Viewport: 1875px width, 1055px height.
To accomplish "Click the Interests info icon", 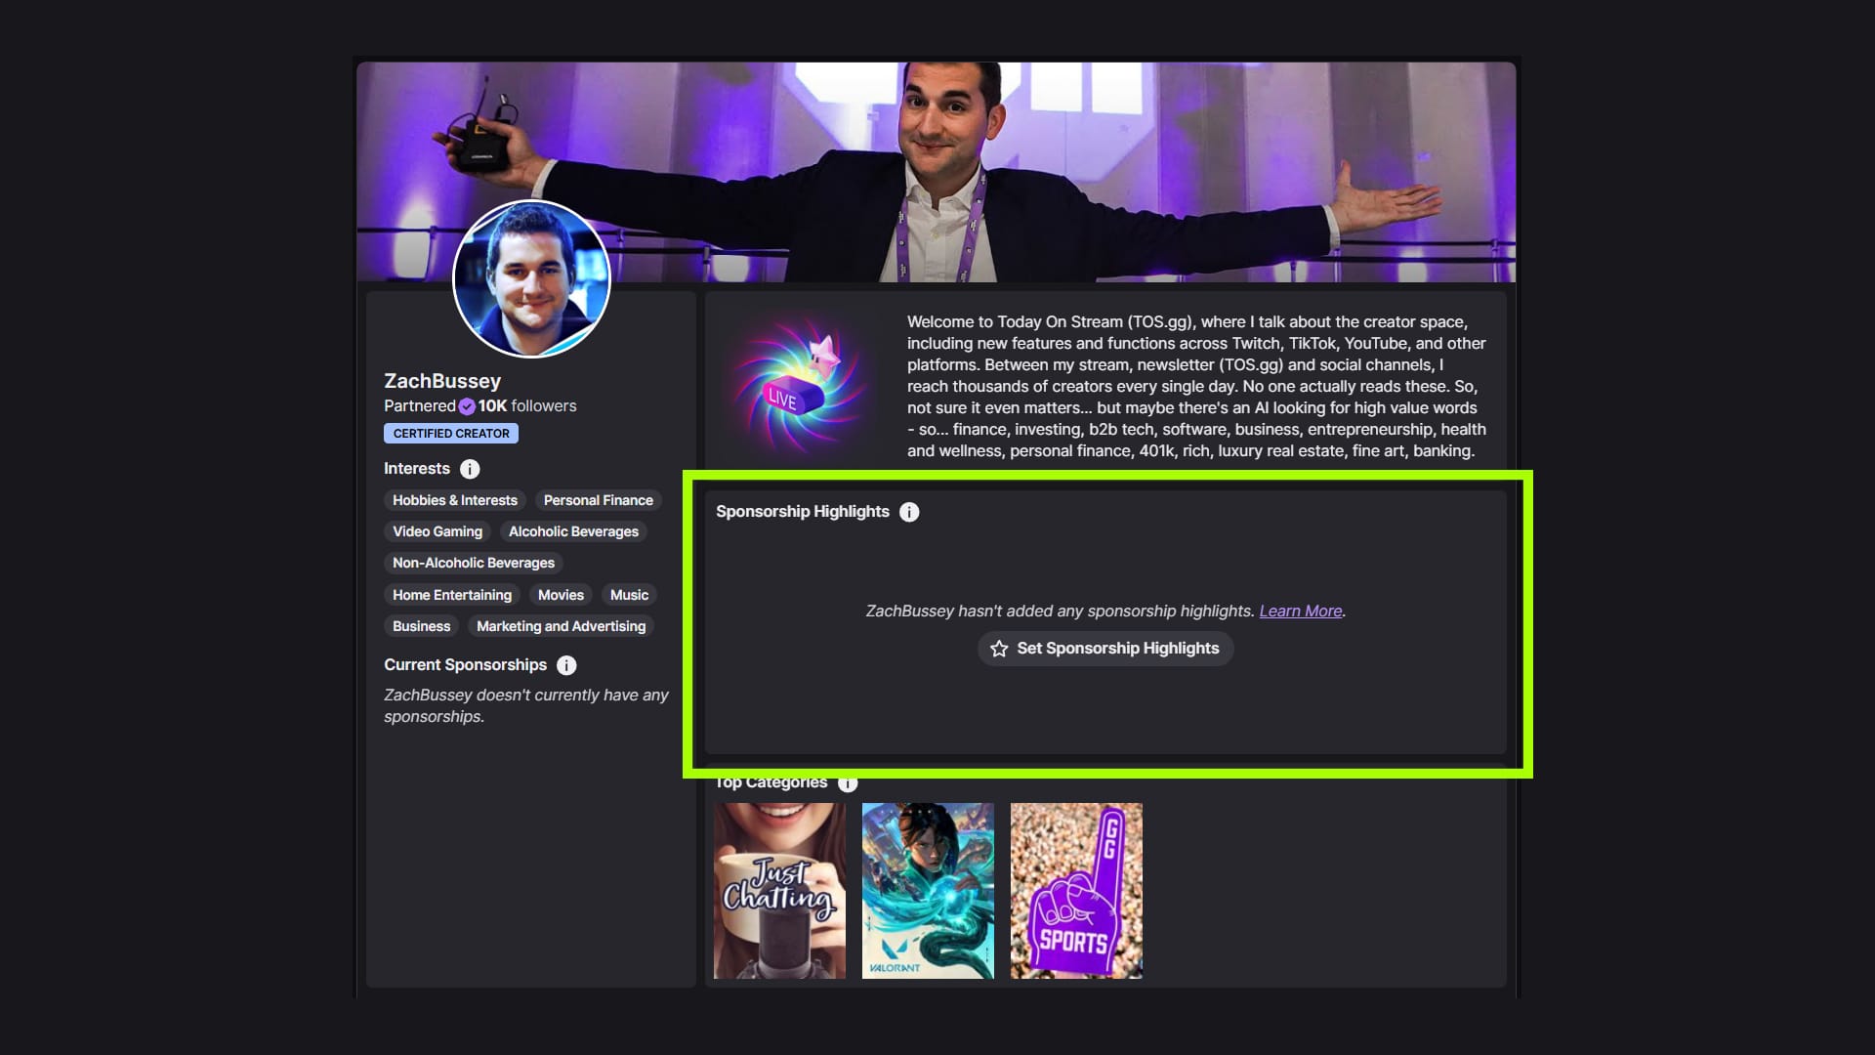I will pos(470,469).
